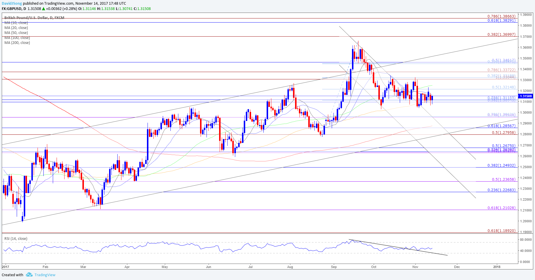Click the 2017 label on time axis

click(x=6, y=267)
